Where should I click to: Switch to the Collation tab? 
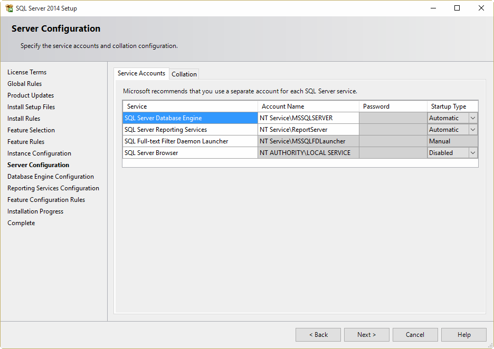click(x=184, y=74)
